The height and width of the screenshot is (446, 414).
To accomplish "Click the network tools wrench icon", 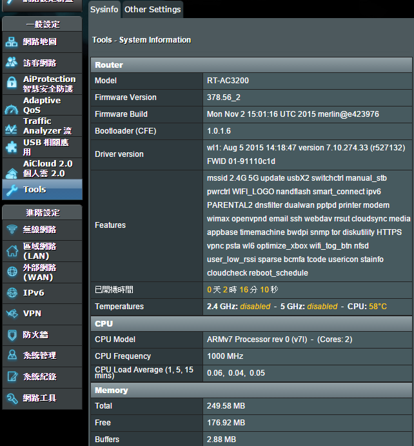I will pyautogui.click(x=12, y=398).
